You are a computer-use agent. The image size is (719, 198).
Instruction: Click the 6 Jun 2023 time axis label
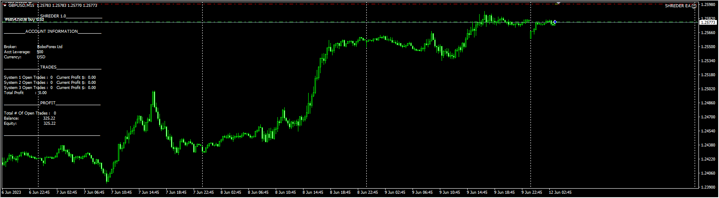(x=12, y=192)
